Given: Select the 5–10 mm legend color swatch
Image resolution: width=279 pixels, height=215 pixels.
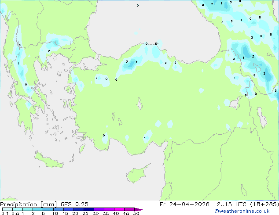Looking at the screenshot, I should (x=48, y=209).
